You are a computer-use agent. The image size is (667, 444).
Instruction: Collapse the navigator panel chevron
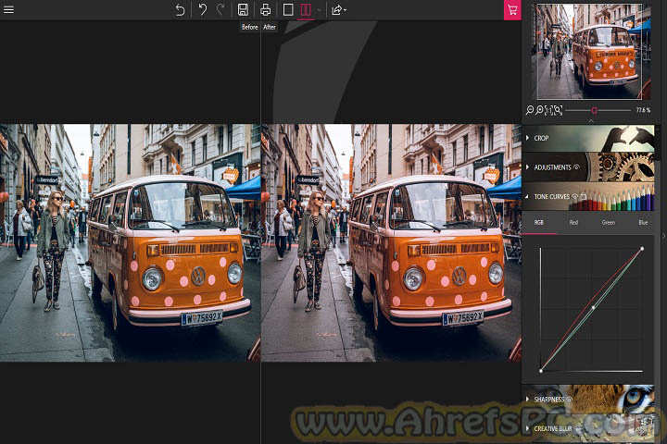(x=591, y=121)
